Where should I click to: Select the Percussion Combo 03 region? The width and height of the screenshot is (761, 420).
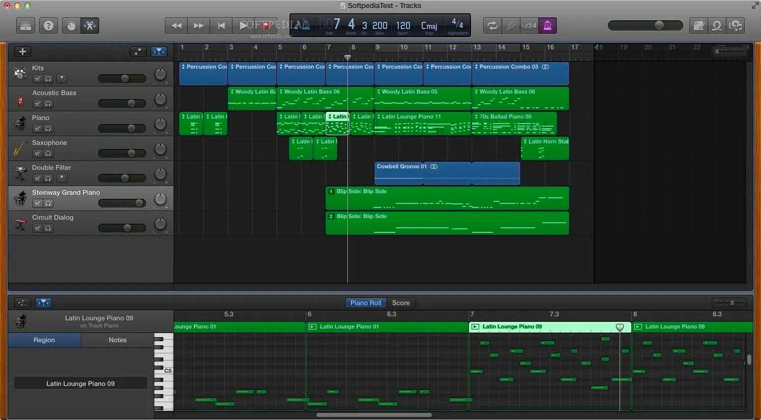coord(520,74)
